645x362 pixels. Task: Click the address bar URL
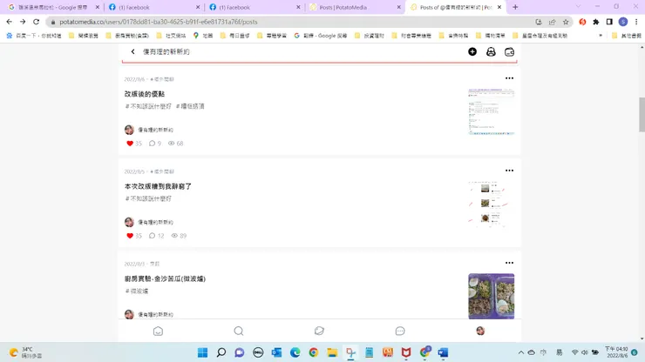coord(159,22)
